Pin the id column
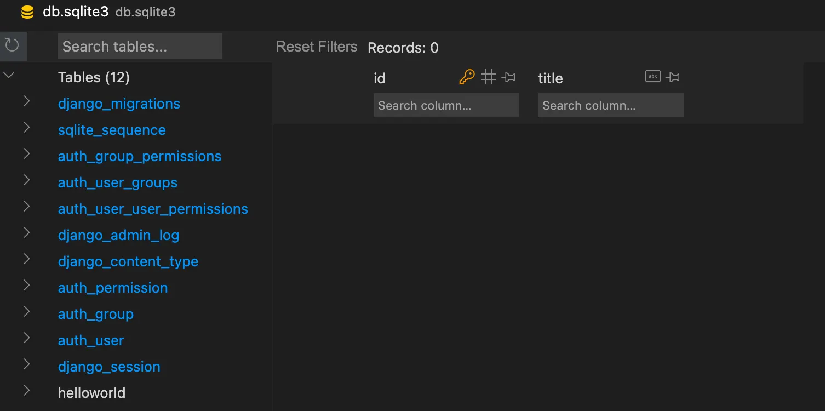 point(509,77)
